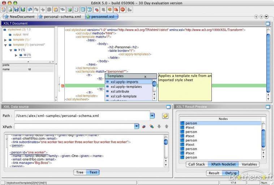The width and height of the screenshot is (274, 185).
Task: Maximize the XSLT Result Preview panel
Action: [268, 107]
